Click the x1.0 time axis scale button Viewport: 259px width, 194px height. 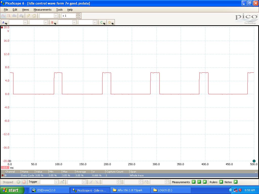point(5,167)
